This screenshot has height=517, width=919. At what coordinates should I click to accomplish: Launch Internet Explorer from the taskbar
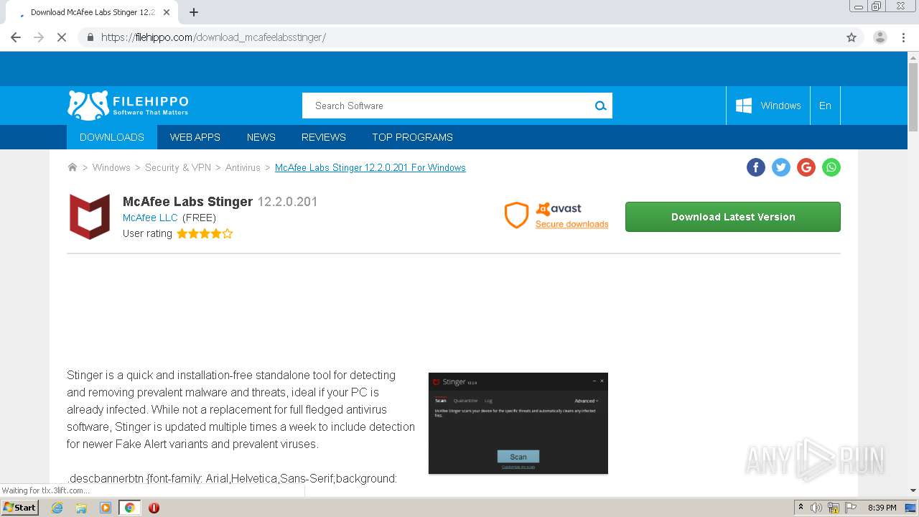pos(57,508)
